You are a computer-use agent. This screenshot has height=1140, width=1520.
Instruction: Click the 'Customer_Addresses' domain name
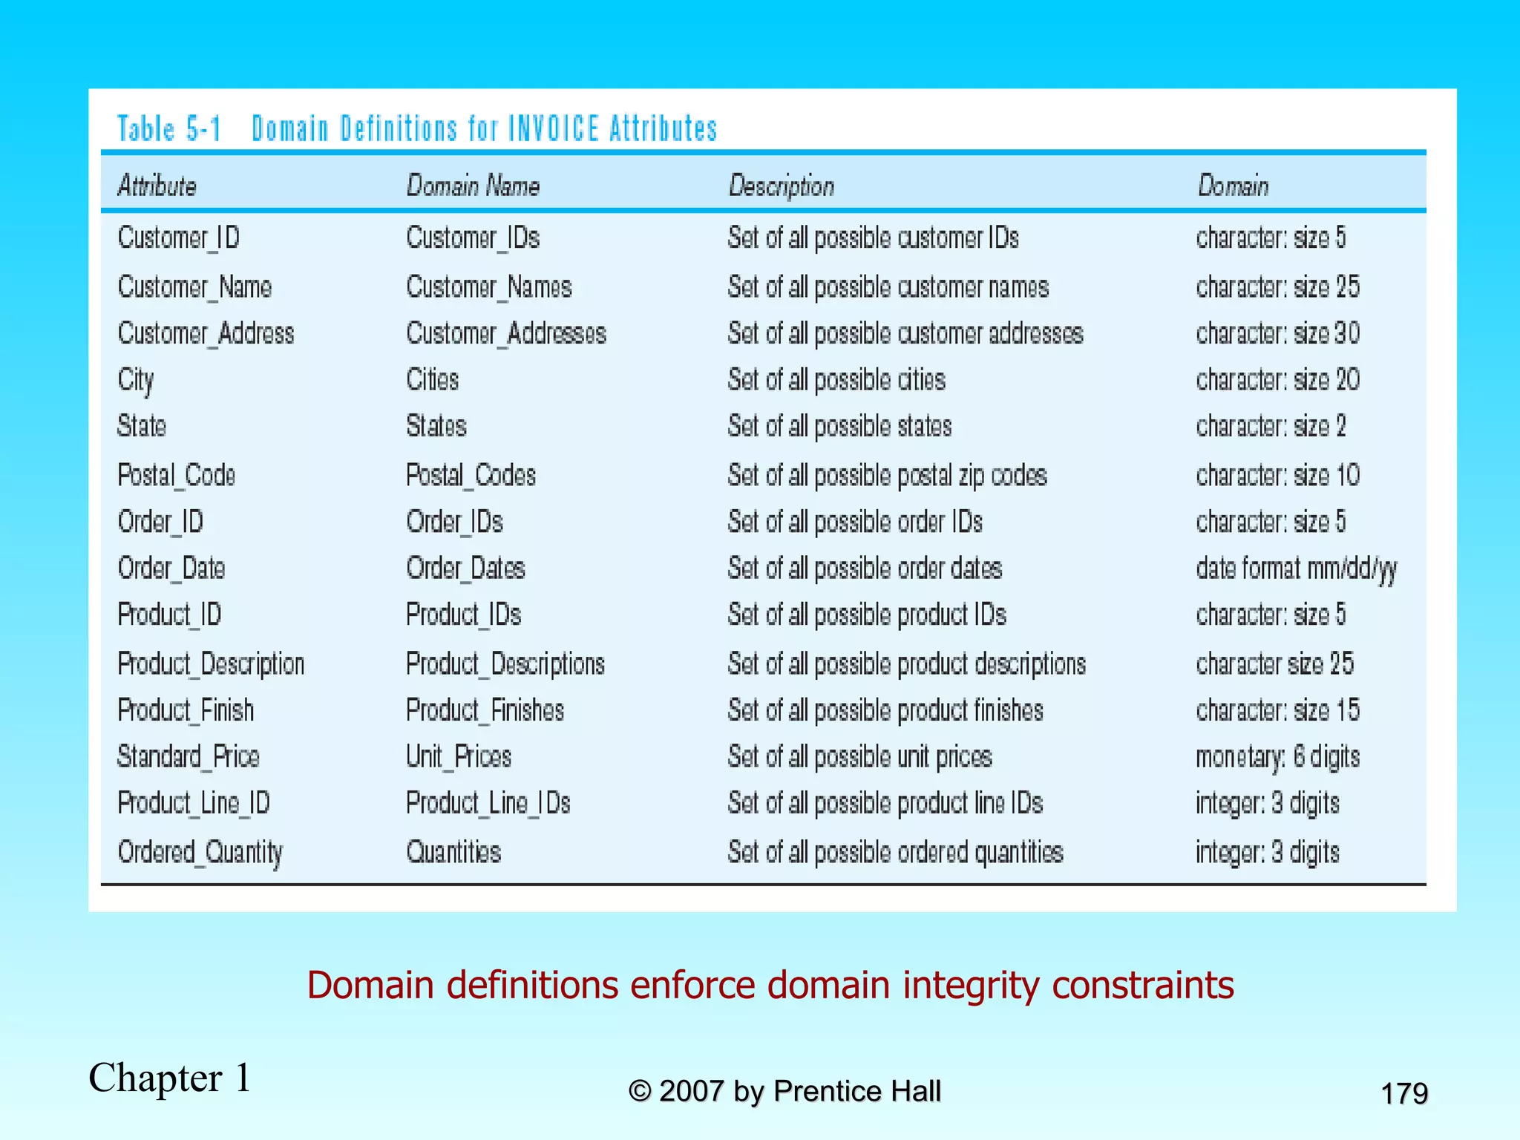click(x=506, y=333)
